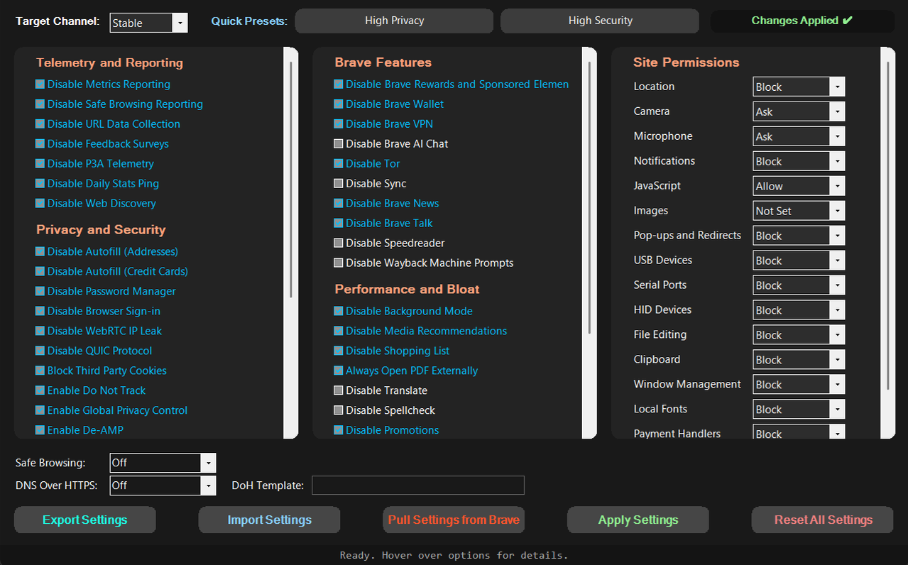Open the Images permission dropdown

click(x=799, y=211)
